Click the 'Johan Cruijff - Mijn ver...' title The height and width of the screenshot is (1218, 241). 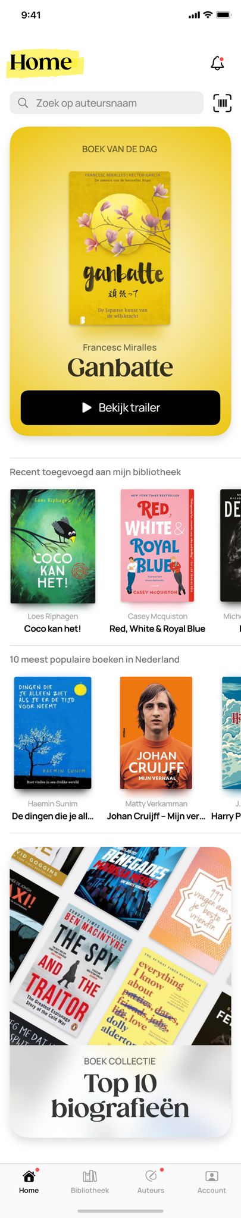coord(156,816)
